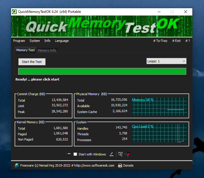Click Paged kernel memory value 1,061,048
Screen dimensions: 204x178
coord(61,133)
